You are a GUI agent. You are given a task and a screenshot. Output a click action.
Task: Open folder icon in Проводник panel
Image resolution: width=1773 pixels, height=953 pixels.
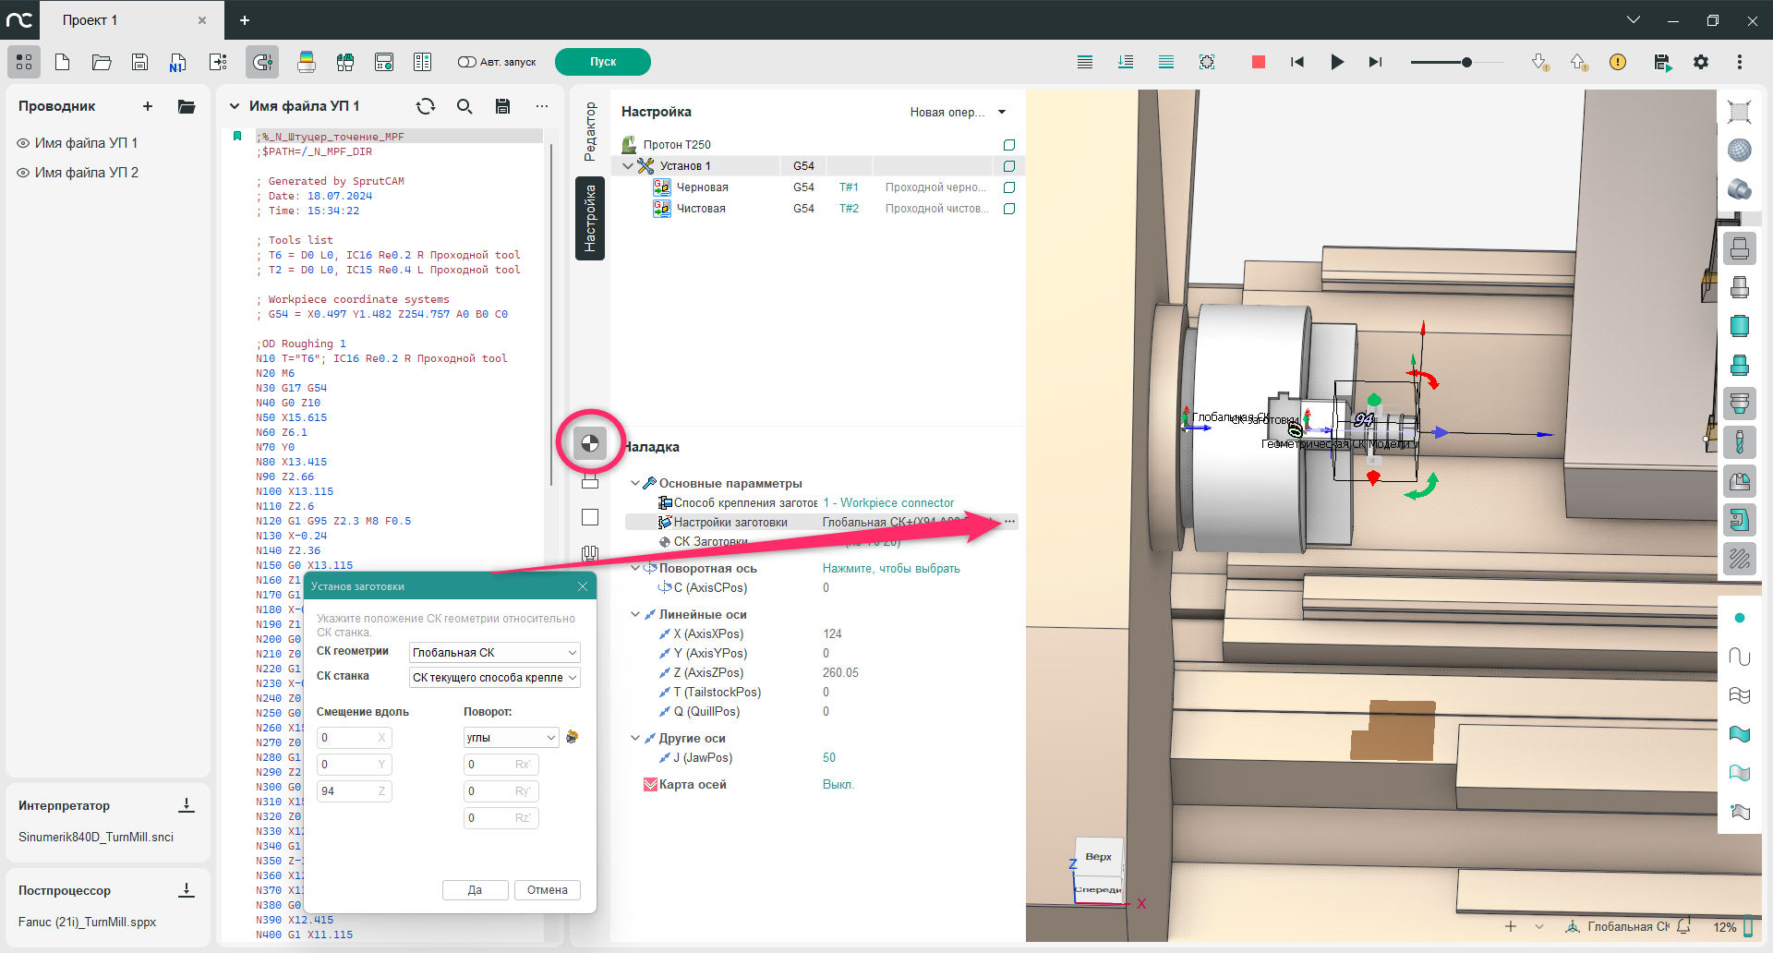pyautogui.click(x=187, y=106)
